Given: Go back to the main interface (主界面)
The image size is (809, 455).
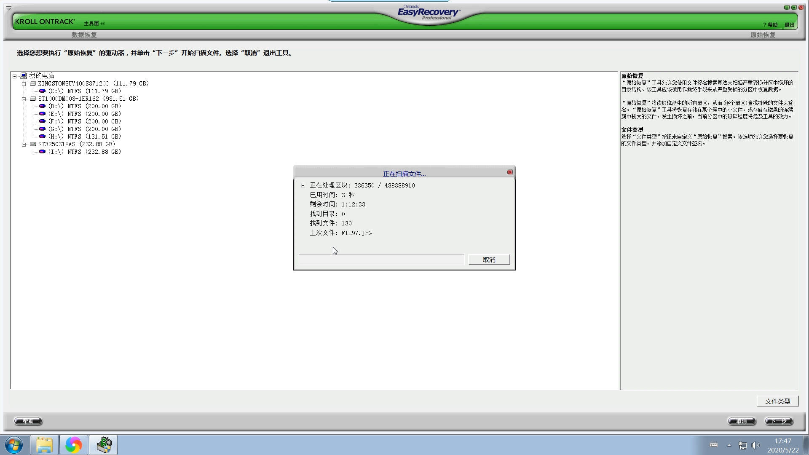Looking at the screenshot, I should [94, 24].
